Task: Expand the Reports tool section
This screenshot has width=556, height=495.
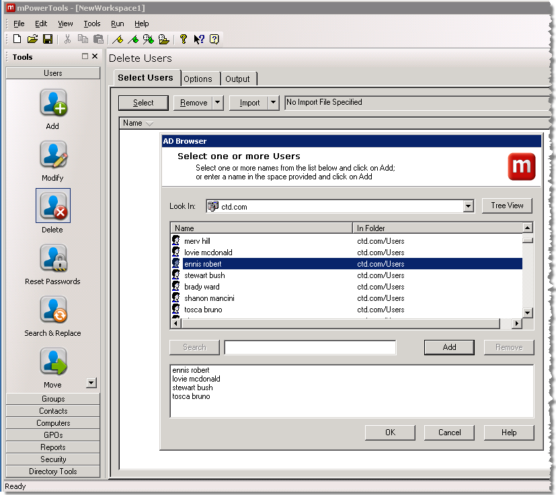Action: coord(53,447)
